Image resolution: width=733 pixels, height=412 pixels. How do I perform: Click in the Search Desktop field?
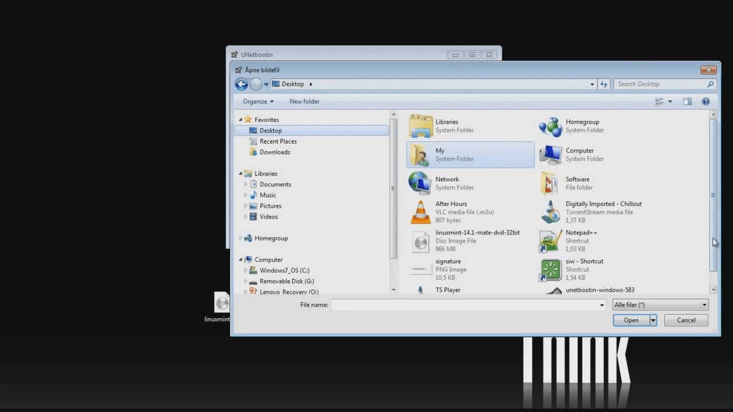coord(660,84)
